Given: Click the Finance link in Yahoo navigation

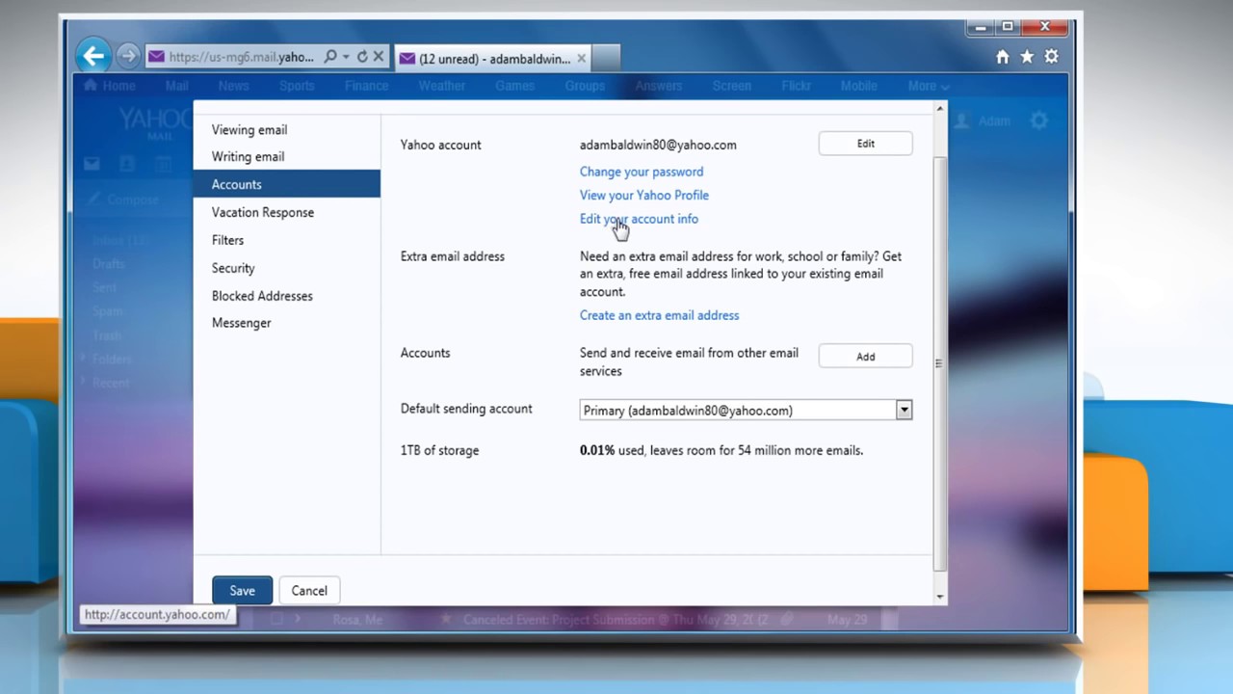Looking at the screenshot, I should pos(366,86).
